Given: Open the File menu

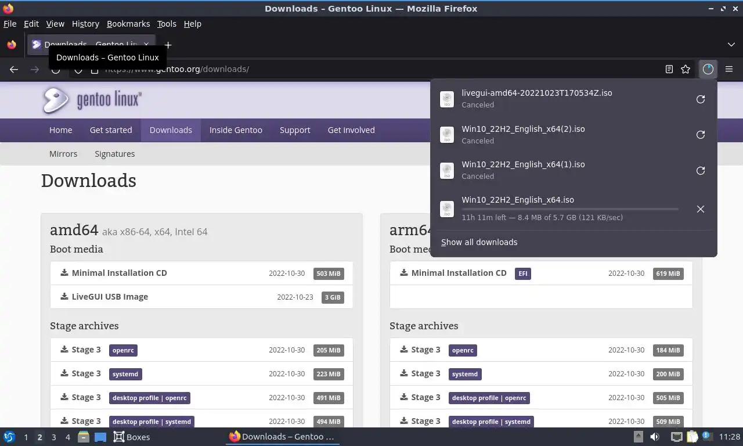Looking at the screenshot, I should click(10, 24).
